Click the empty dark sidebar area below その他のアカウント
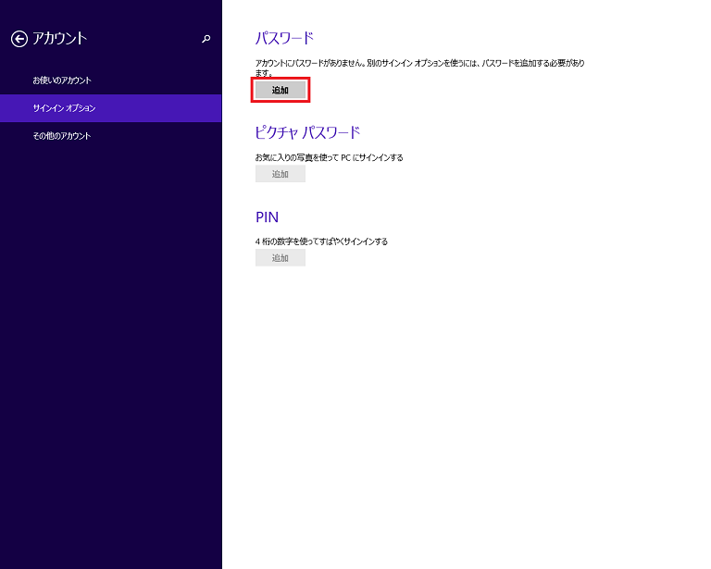Screen dimensions: 711x569 111,352
